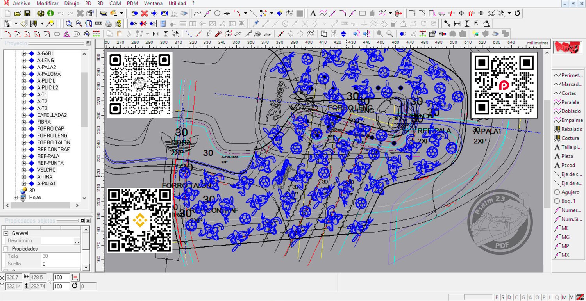
Task: Open the stacked layers icon
Action: [103, 13]
